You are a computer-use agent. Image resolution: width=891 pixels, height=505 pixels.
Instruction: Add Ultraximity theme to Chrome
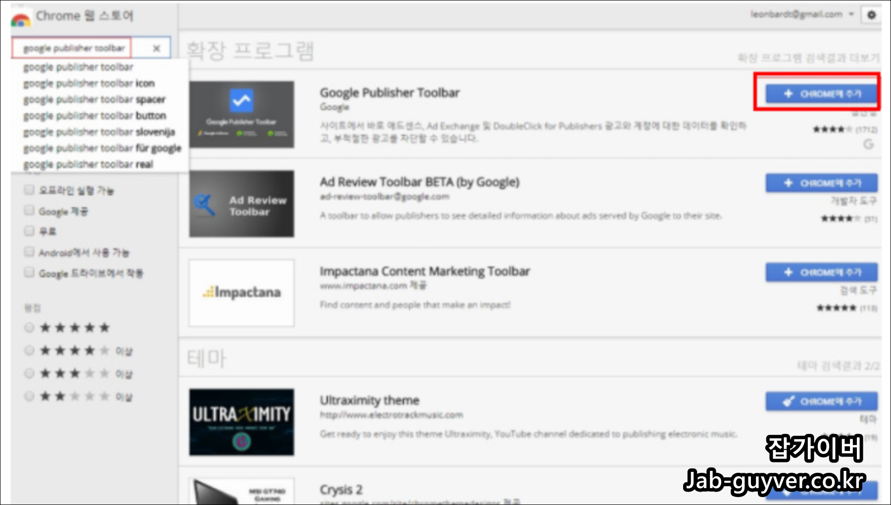pos(822,401)
